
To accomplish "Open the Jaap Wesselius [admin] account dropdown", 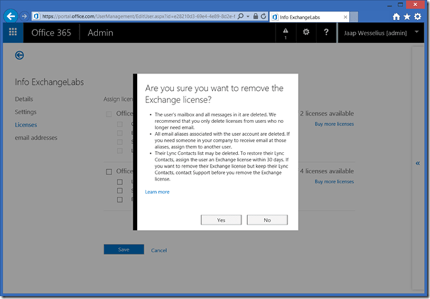I will (379, 33).
